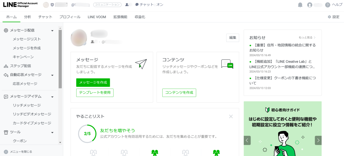Click the コンテンツを作成 button

(x=179, y=93)
